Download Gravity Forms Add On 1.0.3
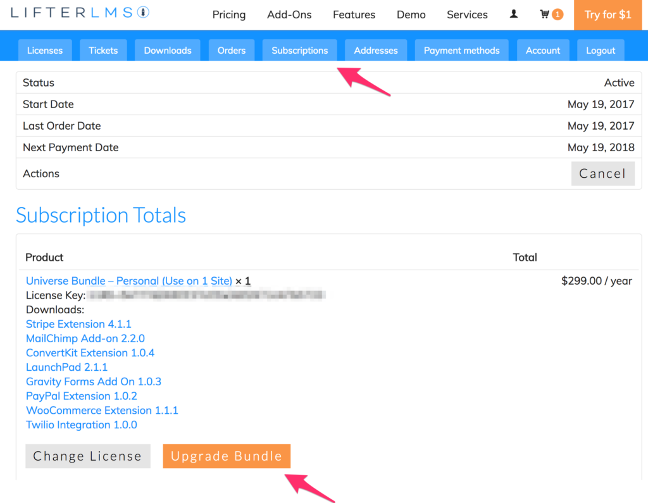 94,382
